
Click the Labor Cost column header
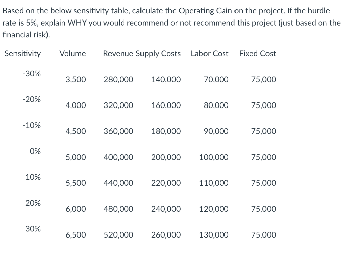[210, 54]
